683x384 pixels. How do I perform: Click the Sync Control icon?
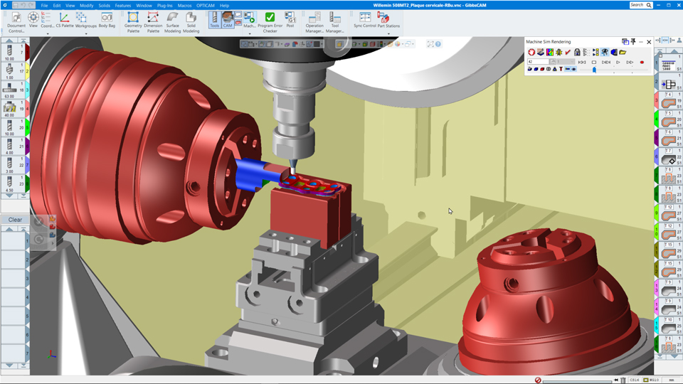pos(365,20)
